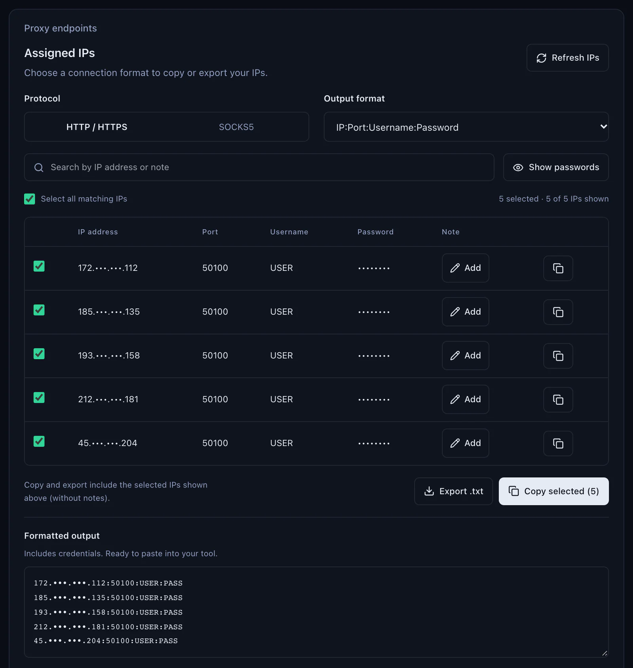This screenshot has width=633, height=668.
Task: Click the Note column header
Action: tap(451, 232)
